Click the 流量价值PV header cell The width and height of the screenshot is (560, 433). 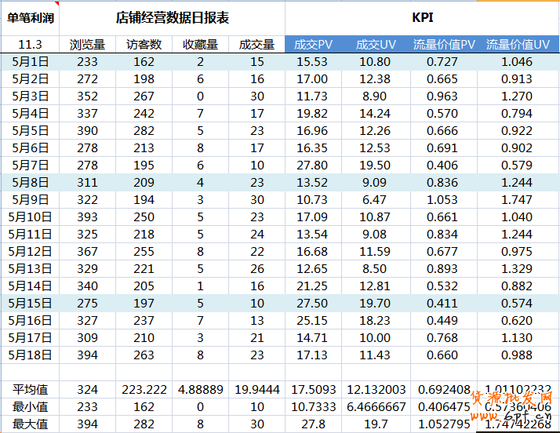point(444,45)
